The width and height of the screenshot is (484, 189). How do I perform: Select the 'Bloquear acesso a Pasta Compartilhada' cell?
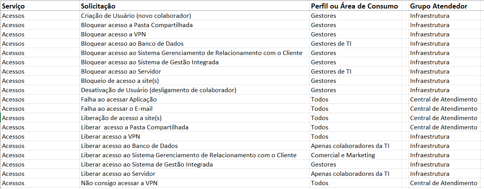pos(137,25)
